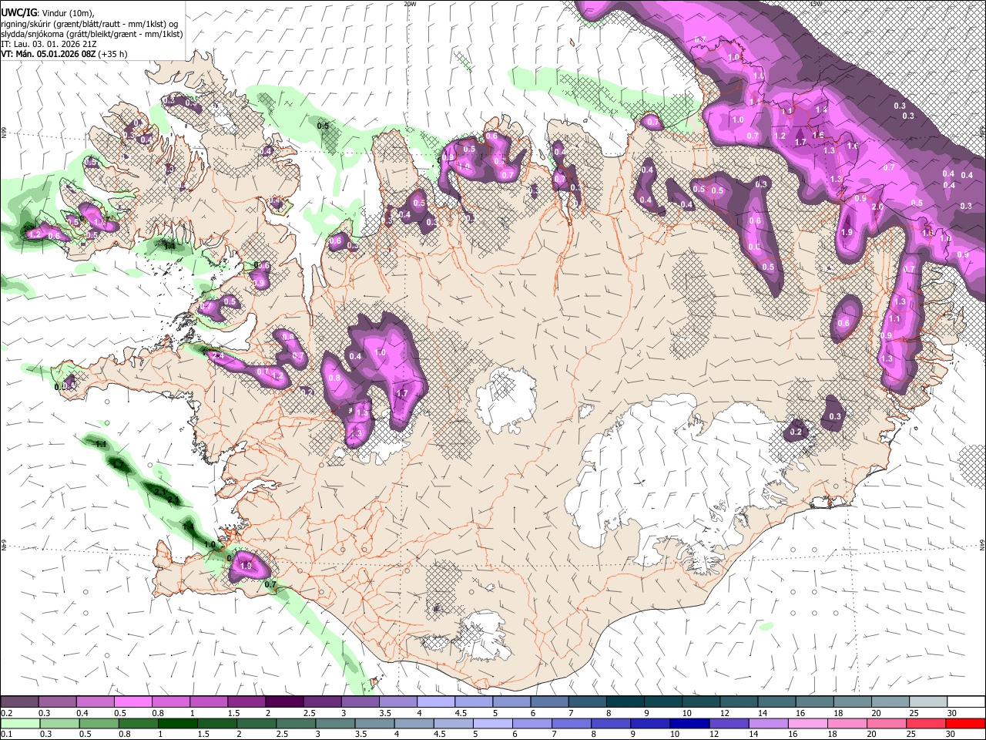Click the bright red swatch ending rain scale
Screen dimensions: 986x740
964,724
